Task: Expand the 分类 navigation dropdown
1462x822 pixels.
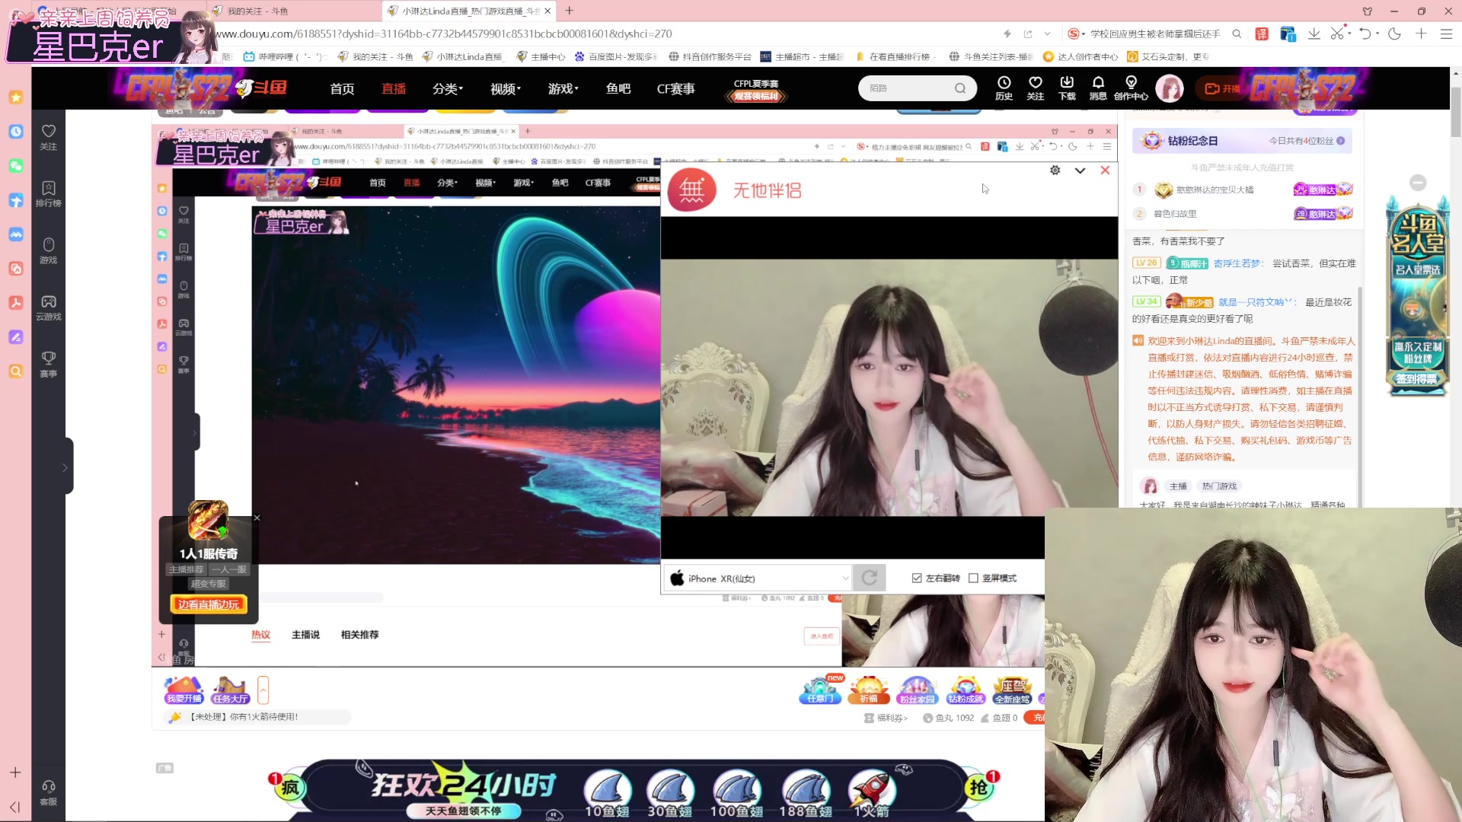Action: [448, 89]
